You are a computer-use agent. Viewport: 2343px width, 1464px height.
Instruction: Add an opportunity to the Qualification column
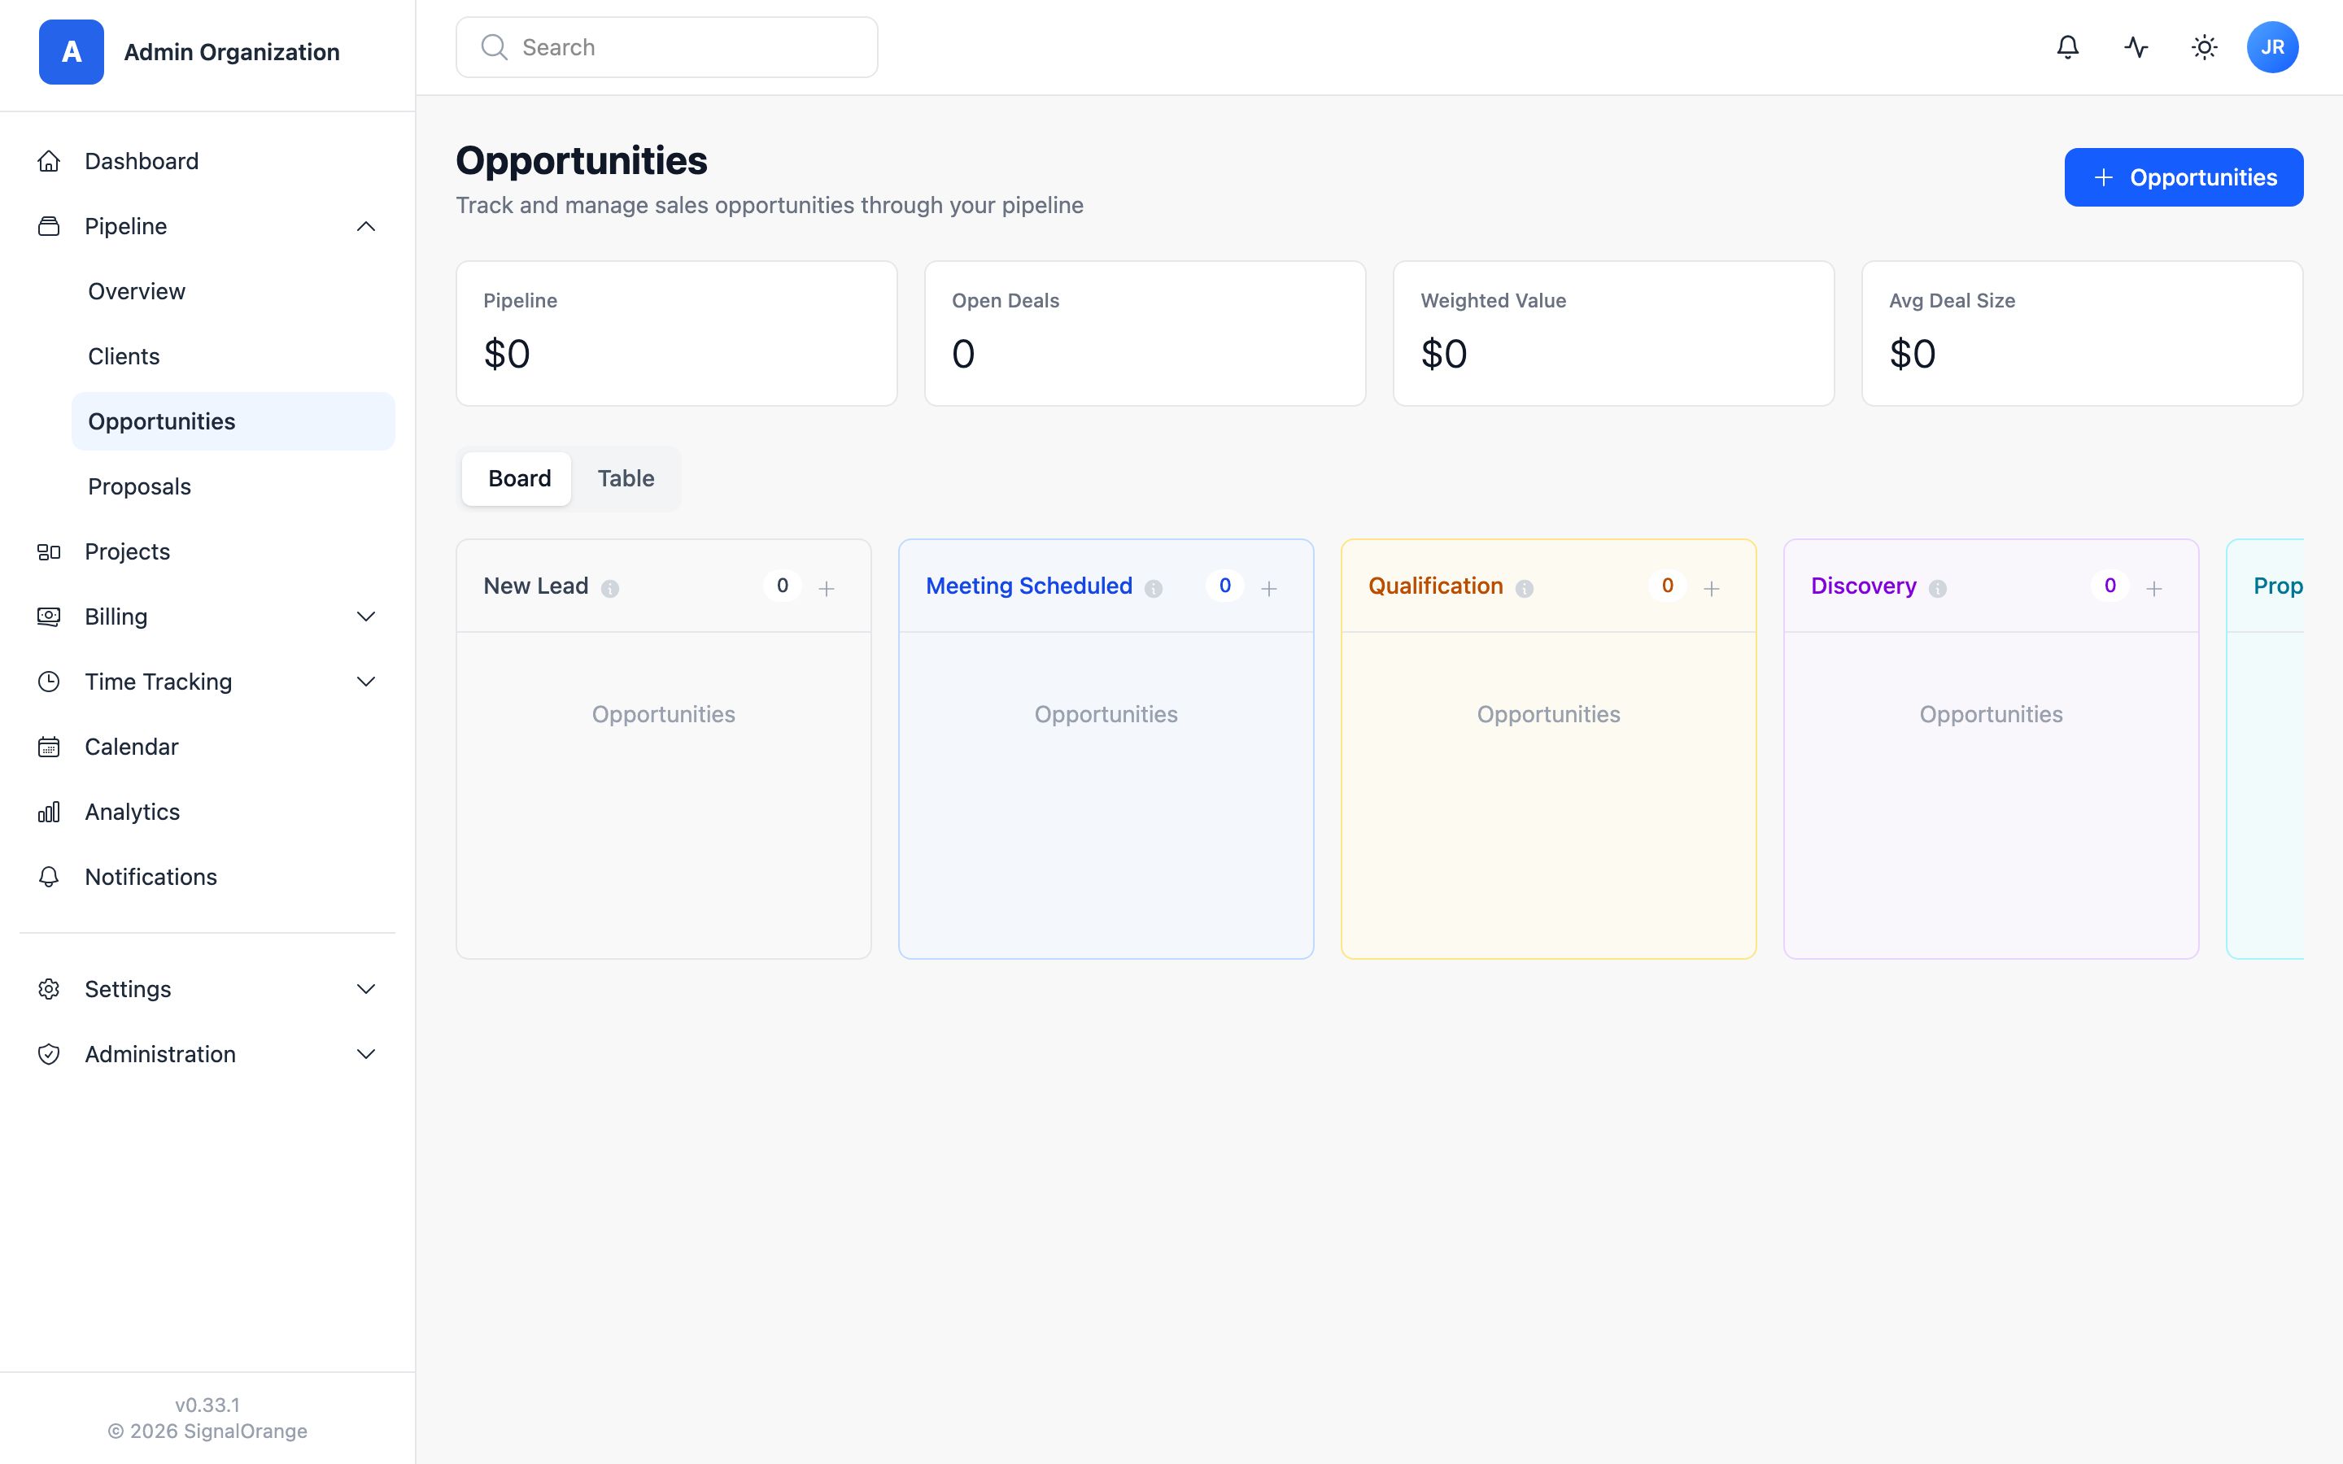pyautogui.click(x=1711, y=589)
